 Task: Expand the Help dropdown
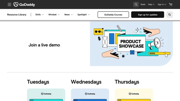point(151,4)
